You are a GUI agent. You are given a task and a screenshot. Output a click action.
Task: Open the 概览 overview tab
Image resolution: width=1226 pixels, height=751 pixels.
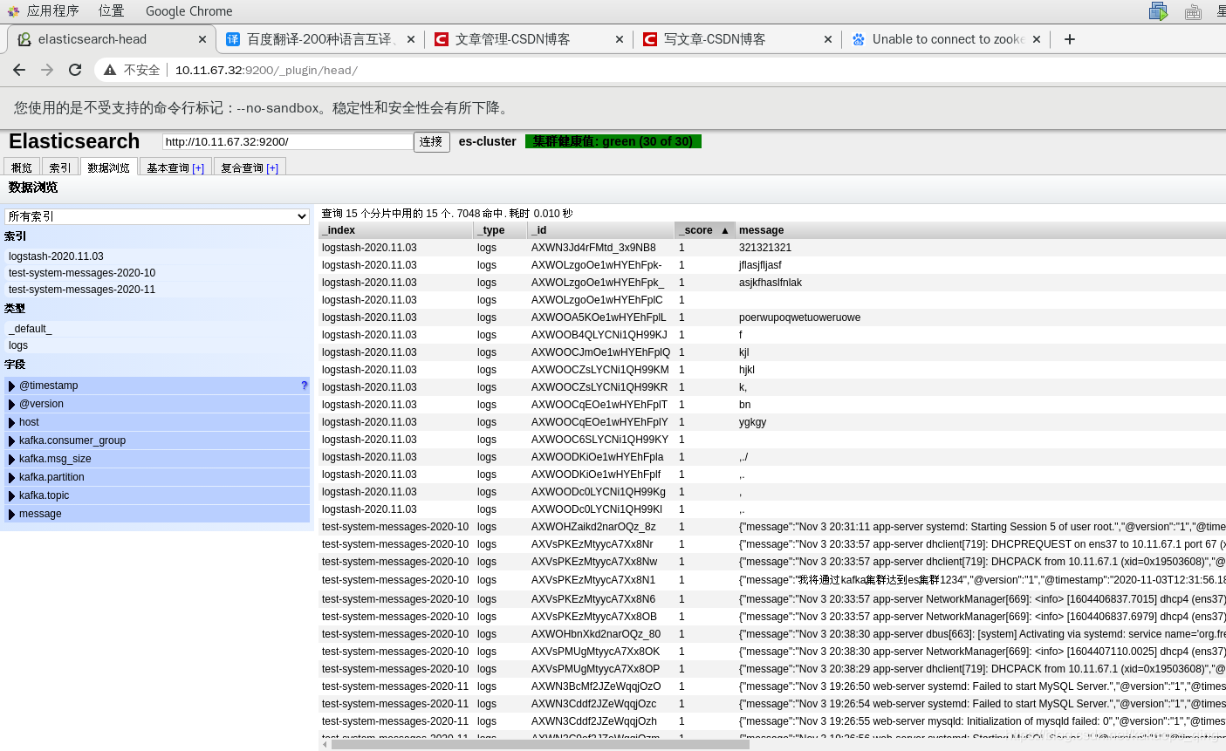[x=22, y=167]
